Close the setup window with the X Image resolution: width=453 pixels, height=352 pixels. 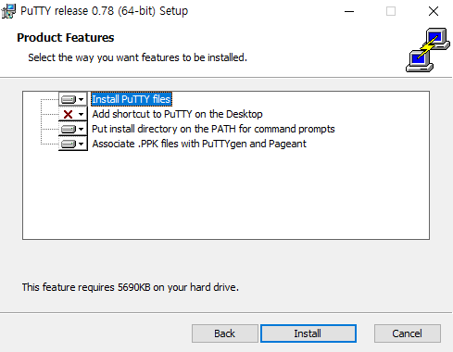[x=434, y=11]
